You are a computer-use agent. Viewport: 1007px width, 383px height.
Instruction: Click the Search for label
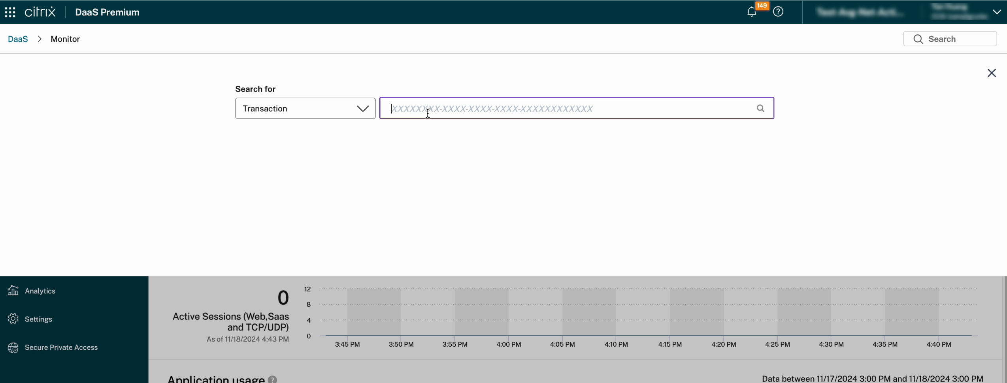255,89
